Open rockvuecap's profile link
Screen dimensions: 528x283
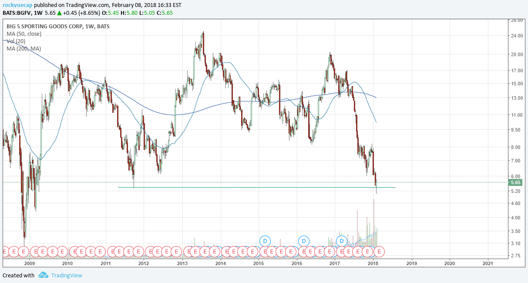pyautogui.click(x=17, y=4)
